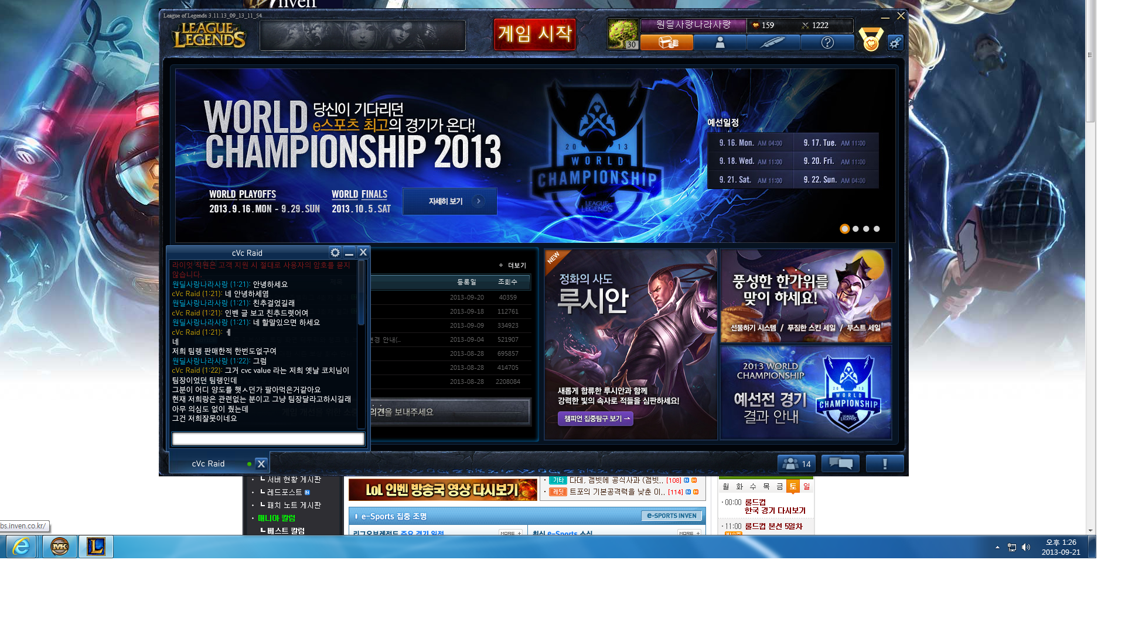Click the e-SPORTS INVEN button
This screenshot has width=1125, height=632.
[671, 516]
